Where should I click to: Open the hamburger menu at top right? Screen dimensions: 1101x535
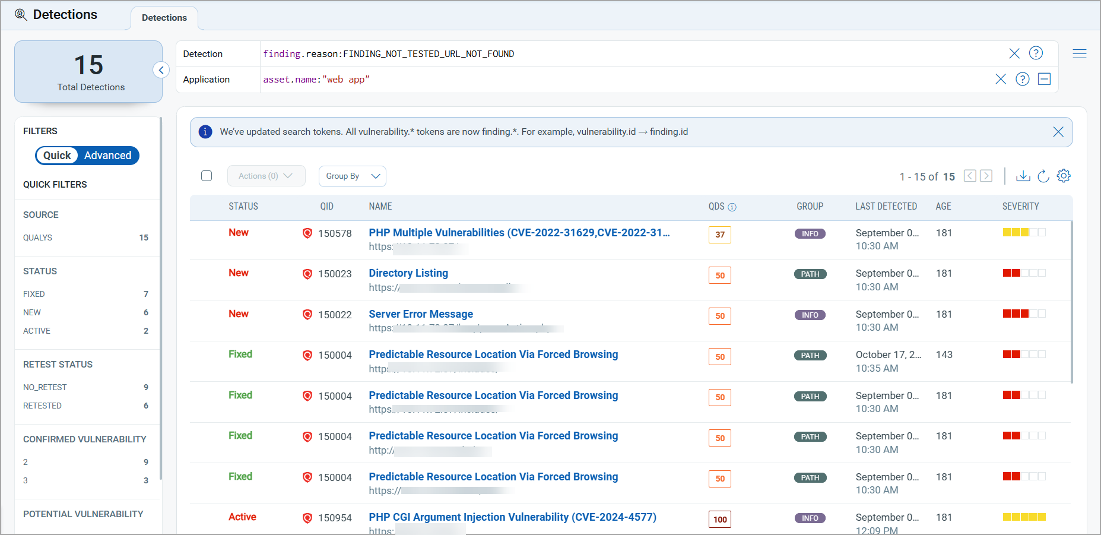coord(1080,53)
